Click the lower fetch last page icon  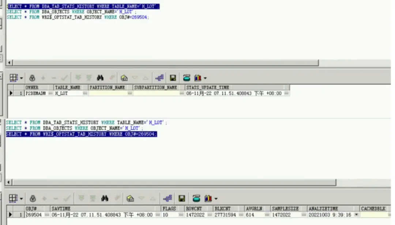tap(93, 199)
